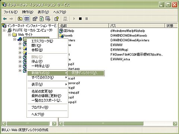Screen dimensions: 179x134
Task: Click left pane scrollbar right arrow
Action: click(x=54, y=123)
